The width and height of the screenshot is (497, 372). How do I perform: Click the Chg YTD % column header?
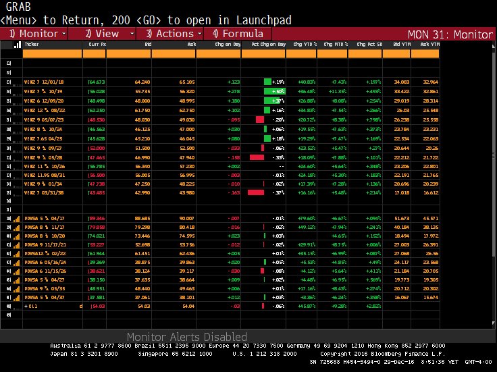pos(305,45)
